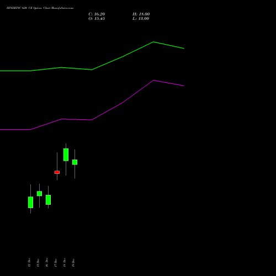Click the tall green 18 Dec candlestick
The image size is (276, 276).
tap(66, 155)
